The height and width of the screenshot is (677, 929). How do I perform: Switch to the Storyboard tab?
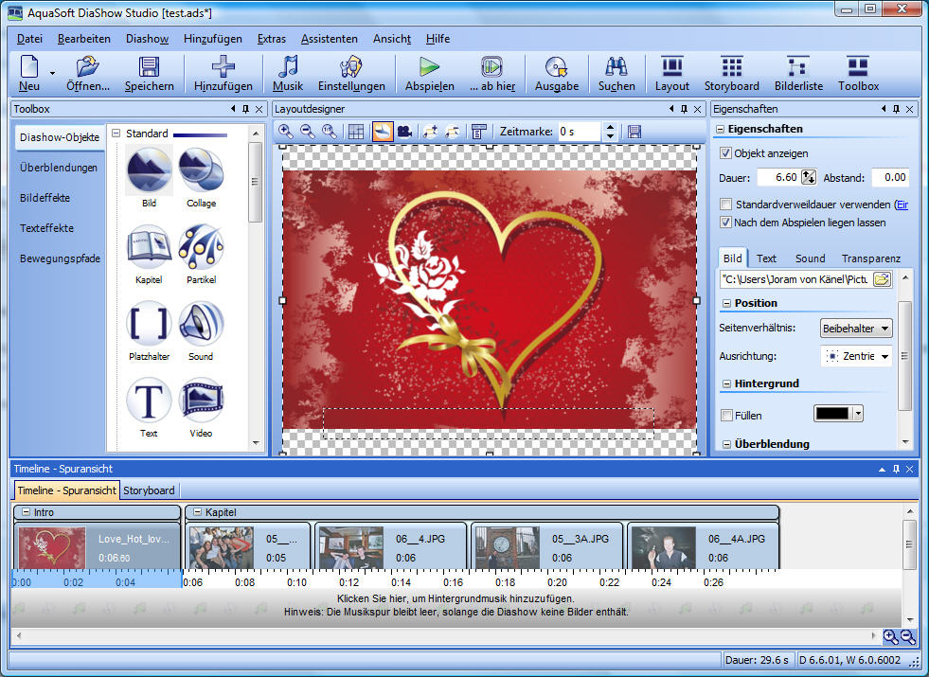click(149, 490)
